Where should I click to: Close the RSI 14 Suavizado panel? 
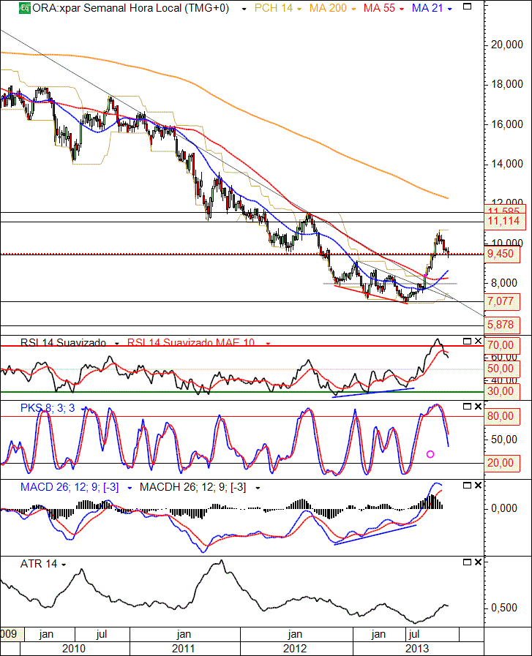pyautogui.click(x=478, y=342)
